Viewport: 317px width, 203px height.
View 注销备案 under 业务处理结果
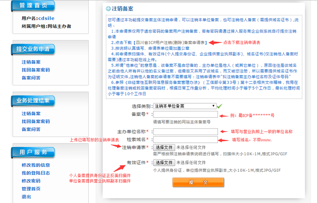pos(31,114)
